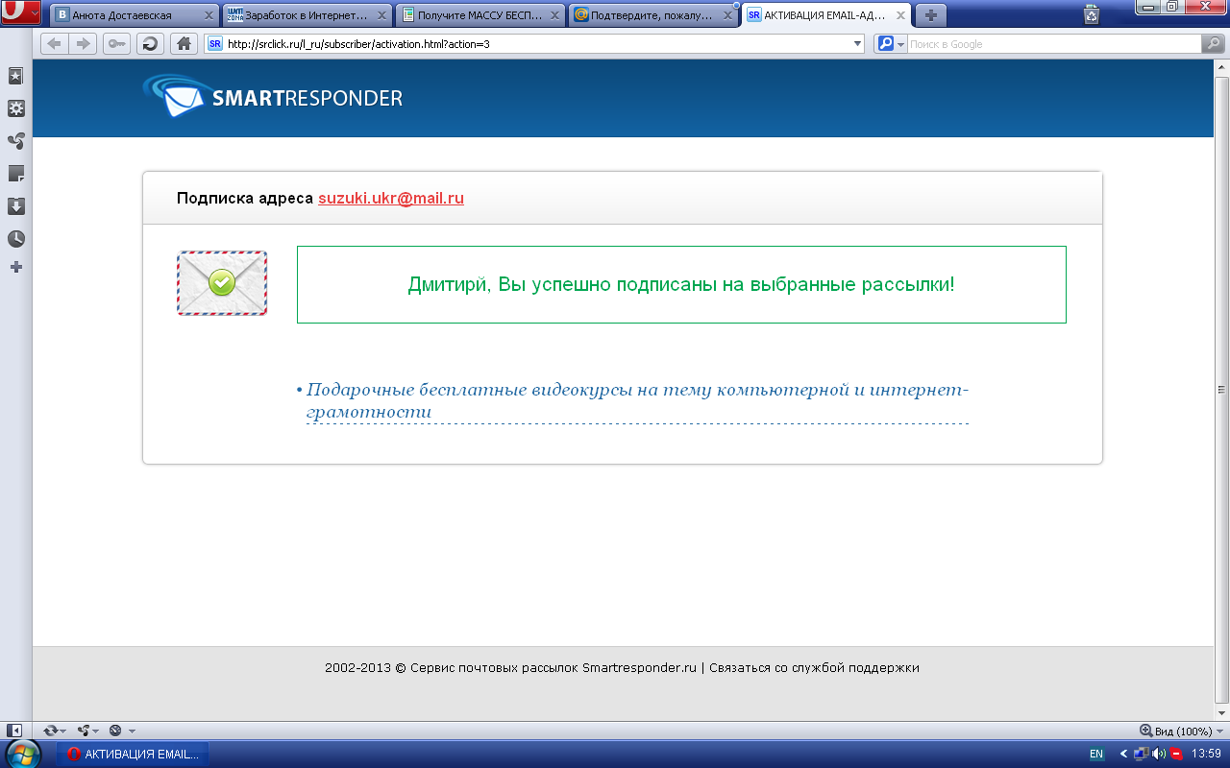Click Связаться со службой поддержки footer link
The image size is (1230, 768).
[x=814, y=667]
